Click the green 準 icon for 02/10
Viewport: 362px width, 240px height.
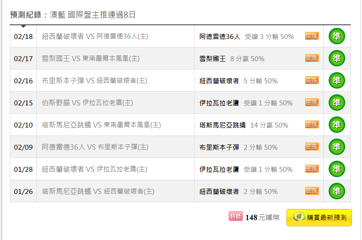click(337, 125)
